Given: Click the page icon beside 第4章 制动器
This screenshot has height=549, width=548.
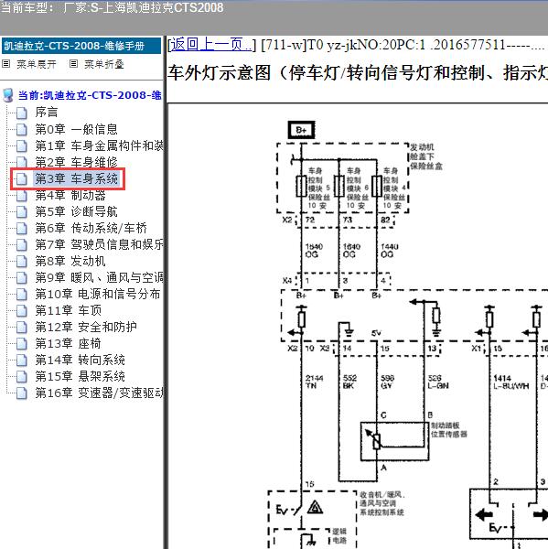Looking at the screenshot, I should pyautogui.click(x=22, y=196).
